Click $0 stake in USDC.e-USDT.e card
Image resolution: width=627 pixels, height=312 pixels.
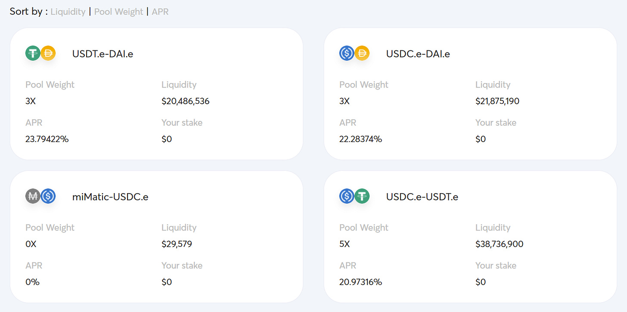[481, 282]
